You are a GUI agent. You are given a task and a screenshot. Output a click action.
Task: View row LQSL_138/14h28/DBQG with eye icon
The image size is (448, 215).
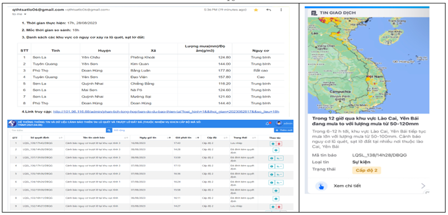click(x=276, y=150)
